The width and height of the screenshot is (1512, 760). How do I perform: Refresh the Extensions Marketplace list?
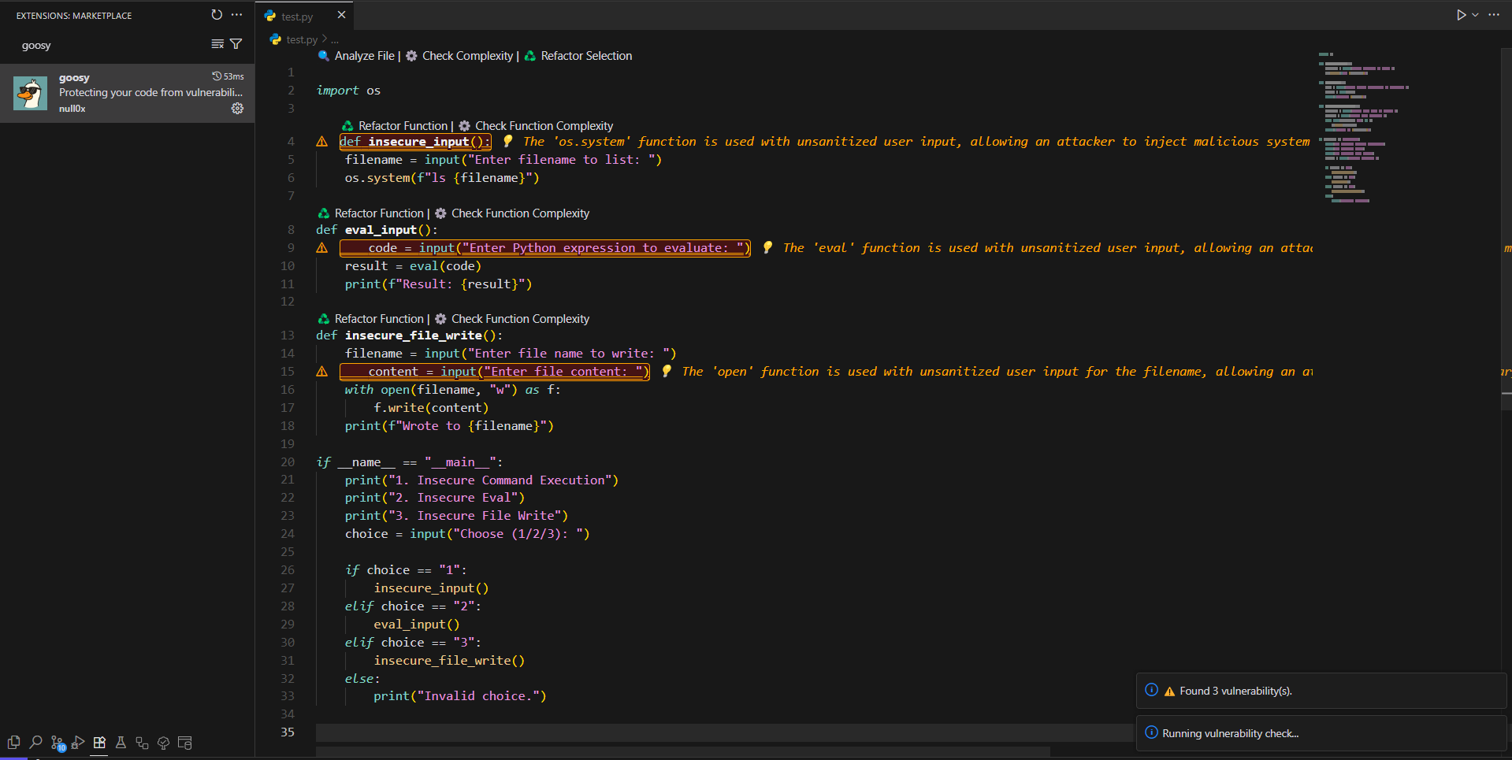point(217,15)
